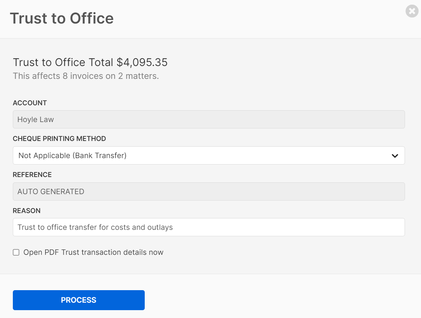Click the Trust to Office Total $4,095.35 heading

pos(90,62)
